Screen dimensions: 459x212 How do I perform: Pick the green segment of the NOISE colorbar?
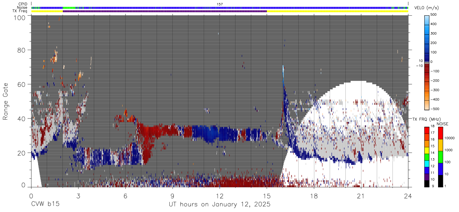[x=440, y=157]
